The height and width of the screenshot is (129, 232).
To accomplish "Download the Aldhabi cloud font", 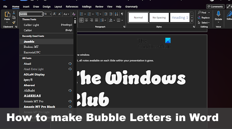I will tap(70, 91).
